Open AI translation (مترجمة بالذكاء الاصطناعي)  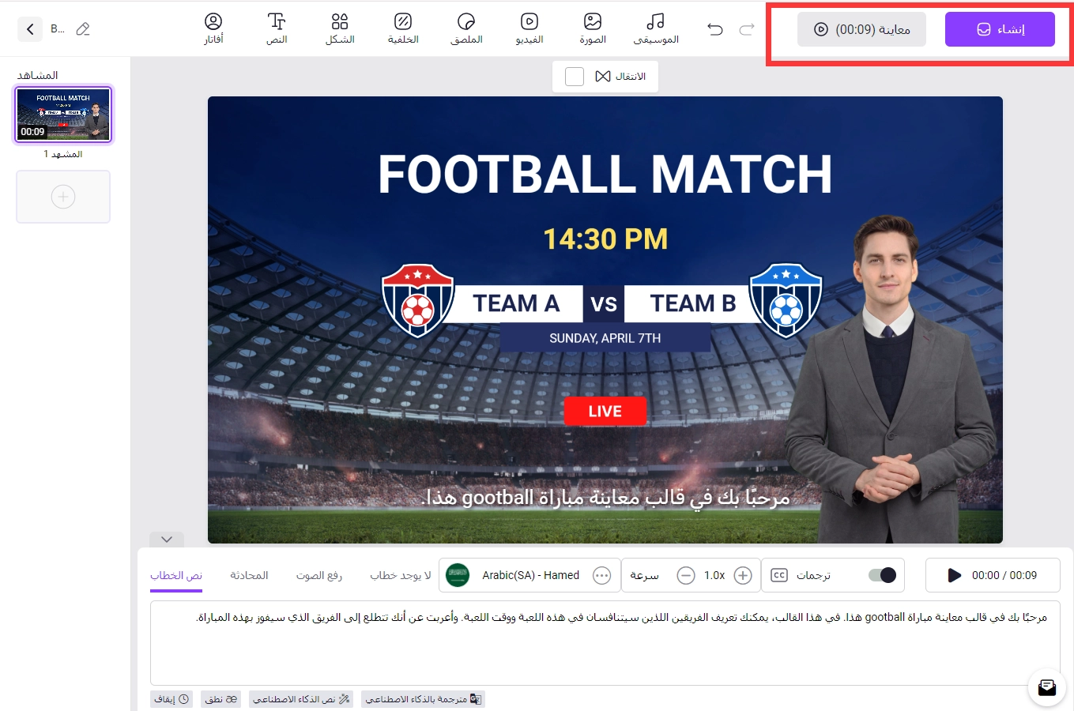point(423,699)
